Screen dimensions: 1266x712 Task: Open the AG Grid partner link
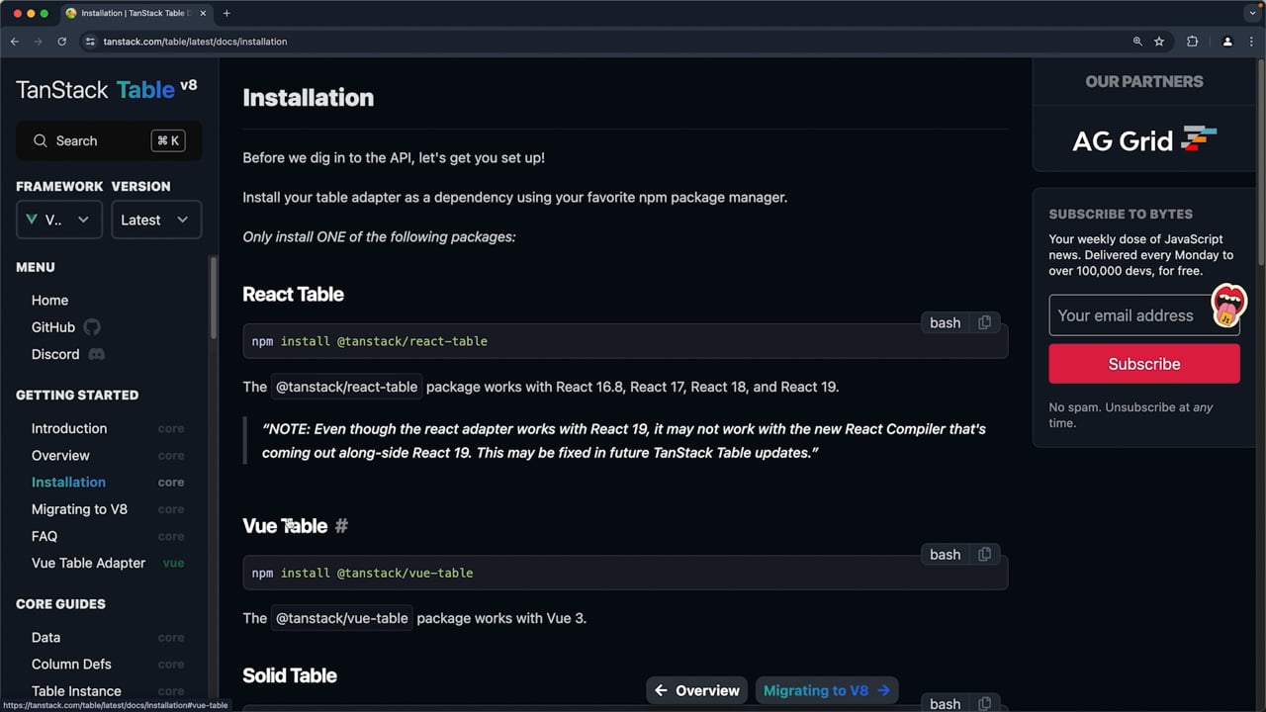pyautogui.click(x=1144, y=139)
